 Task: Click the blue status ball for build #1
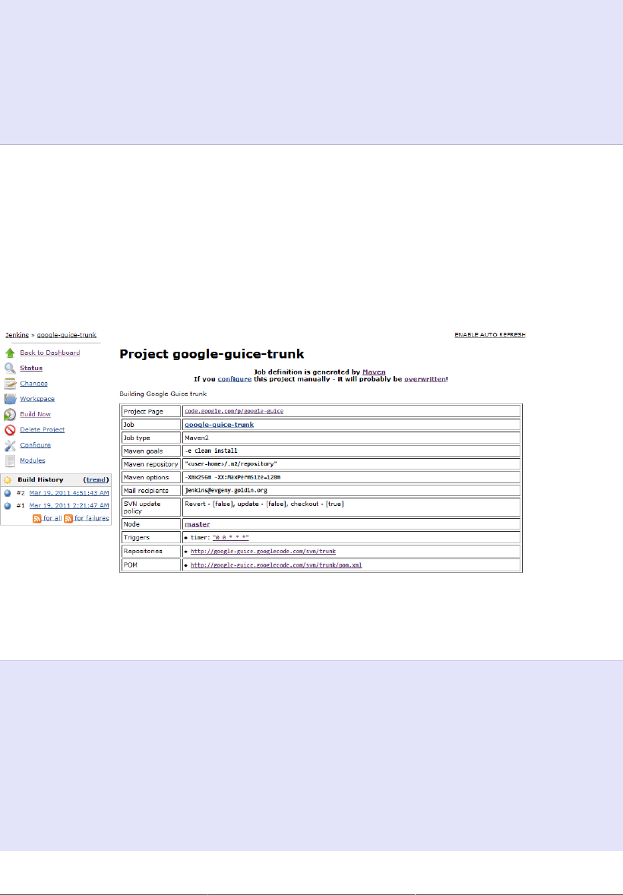point(8,506)
